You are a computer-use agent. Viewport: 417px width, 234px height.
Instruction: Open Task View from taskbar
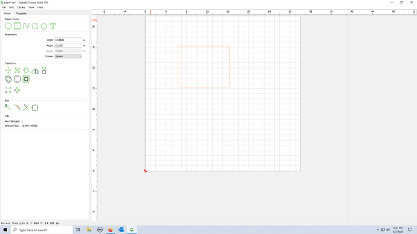[78, 230]
